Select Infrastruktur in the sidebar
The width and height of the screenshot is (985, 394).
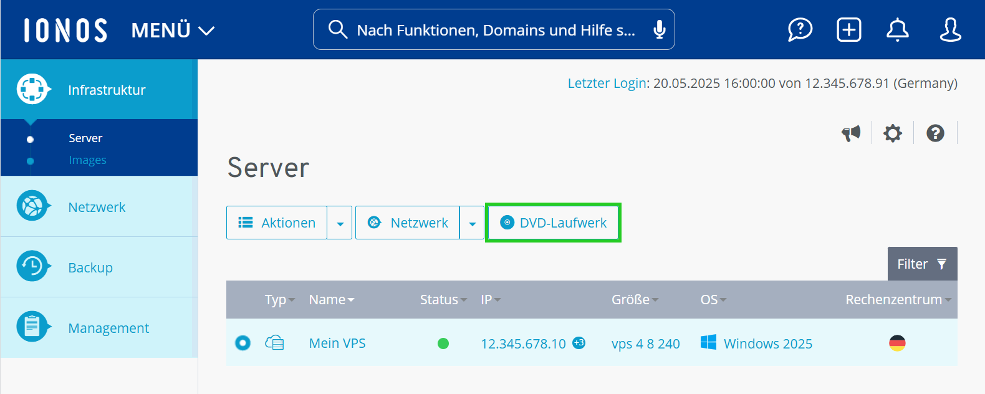pyautogui.click(x=99, y=90)
